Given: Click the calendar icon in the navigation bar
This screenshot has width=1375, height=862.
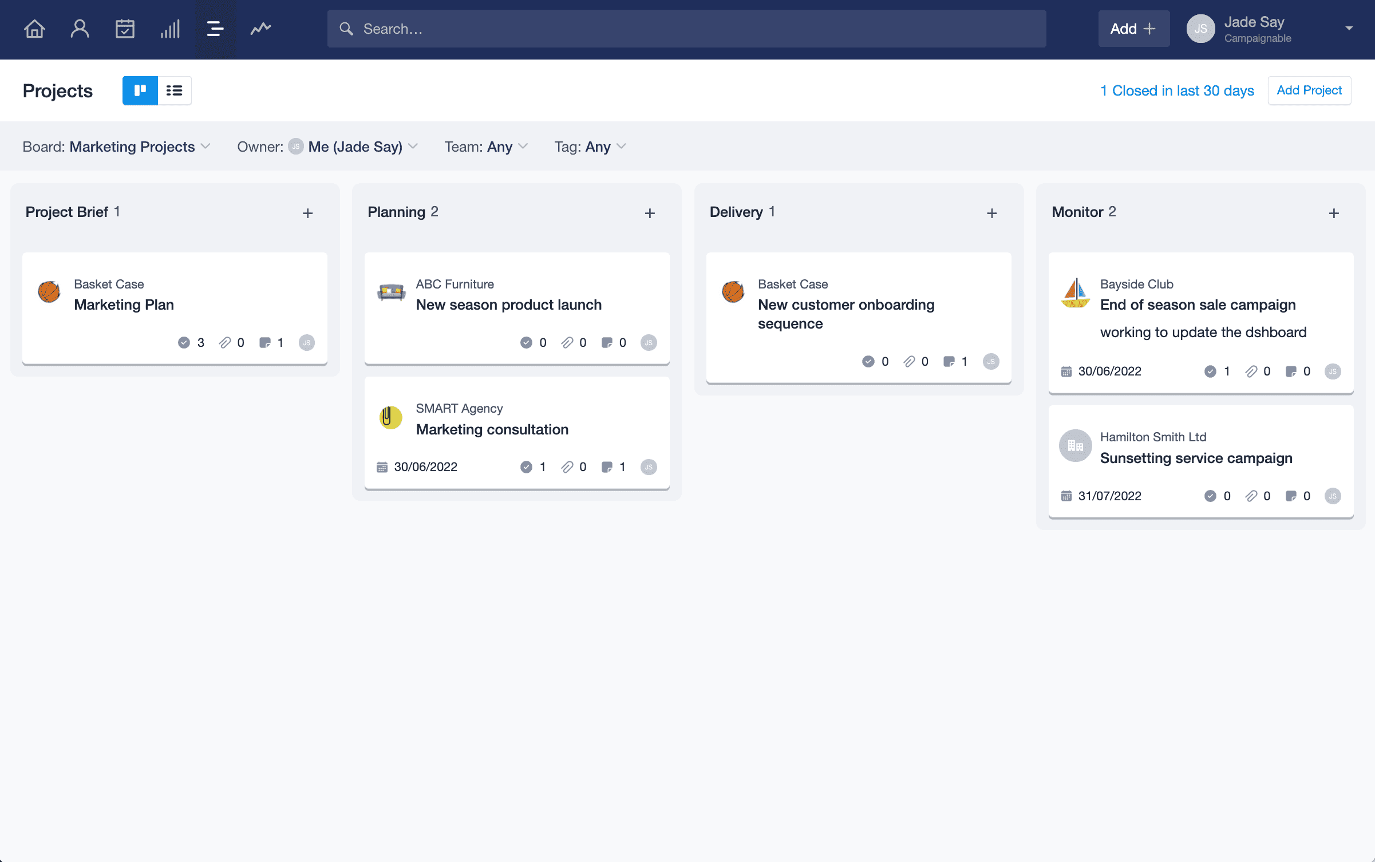Looking at the screenshot, I should pos(124,28).
